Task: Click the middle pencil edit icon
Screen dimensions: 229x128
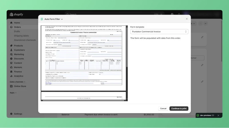Action: (x=202, y=65)
